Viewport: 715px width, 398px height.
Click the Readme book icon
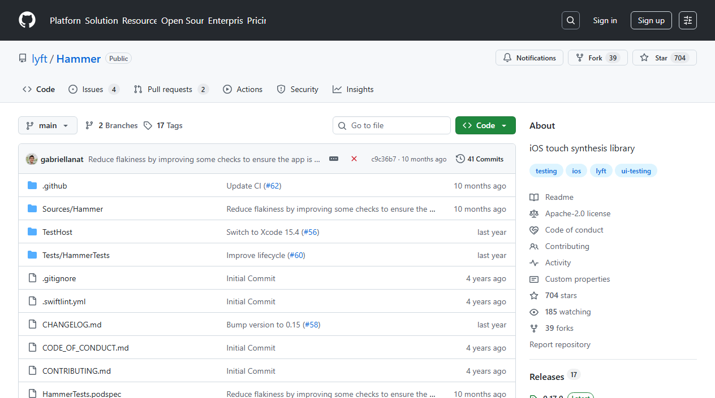[x=534, y=197]
